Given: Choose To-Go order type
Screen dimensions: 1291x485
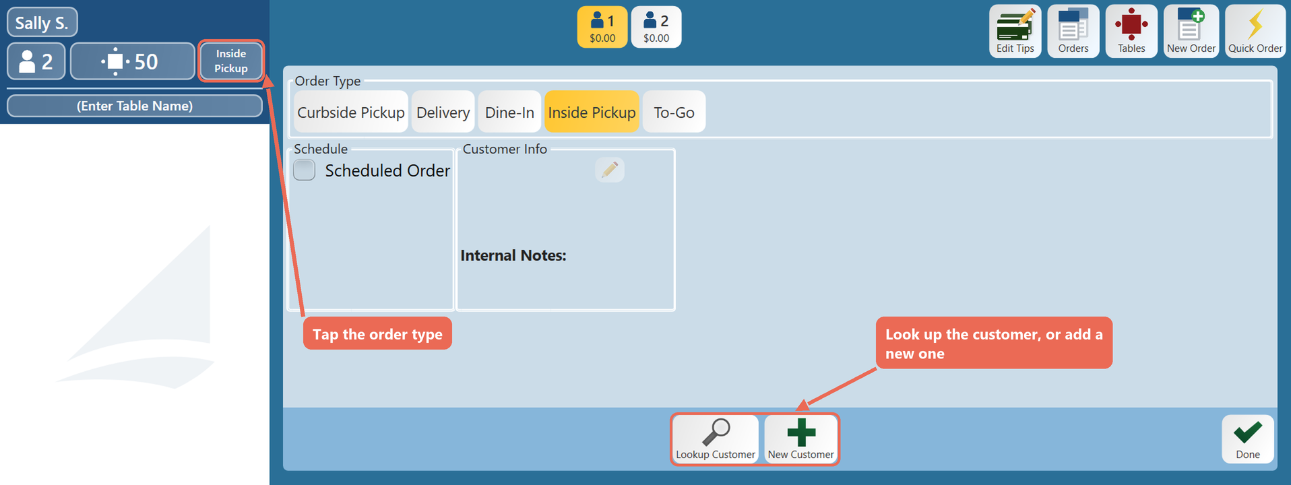Looking at the screenshot, I should [674, 112].
